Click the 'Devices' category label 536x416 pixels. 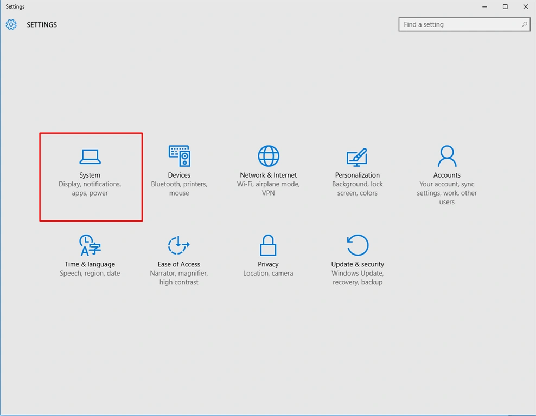click(179, 175)
